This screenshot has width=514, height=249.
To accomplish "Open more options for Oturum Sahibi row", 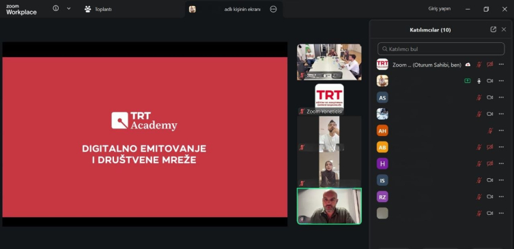I will pyautogui.click(x=501, y=65).
